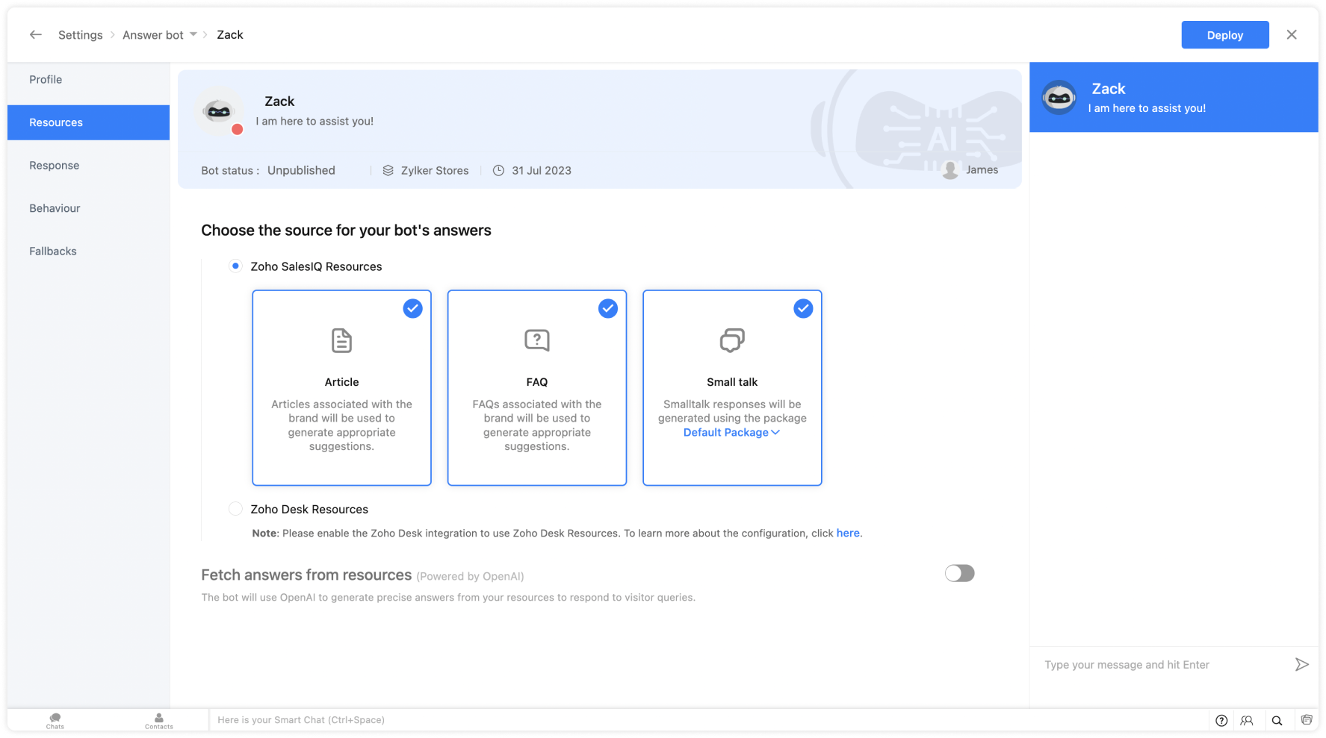Open the Behaviour section
The width and height of the screenshot is (1326, 738).
pyautogui.click(x=88, y=208)
